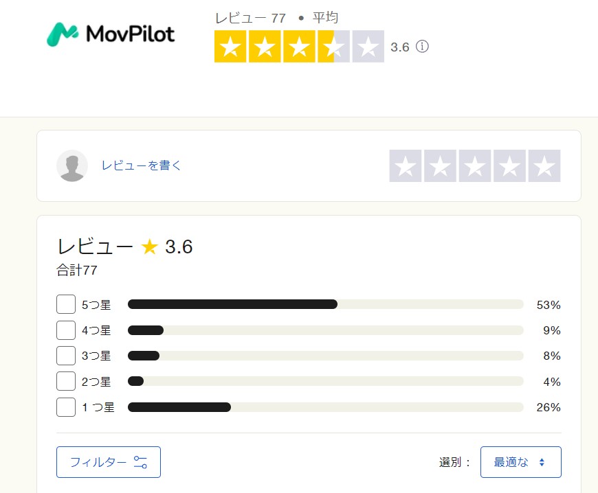Rate five stars in review box
598x493 pixels.
pos(544,165)
